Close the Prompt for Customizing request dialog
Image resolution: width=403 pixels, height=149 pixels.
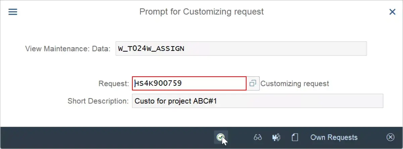[392, 12]
